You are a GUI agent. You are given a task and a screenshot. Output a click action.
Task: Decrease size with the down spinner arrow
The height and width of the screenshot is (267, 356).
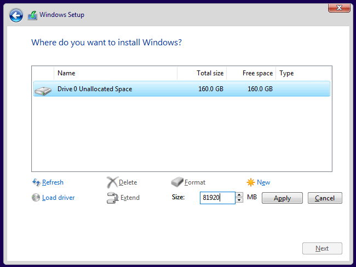[x=239, y=200]
